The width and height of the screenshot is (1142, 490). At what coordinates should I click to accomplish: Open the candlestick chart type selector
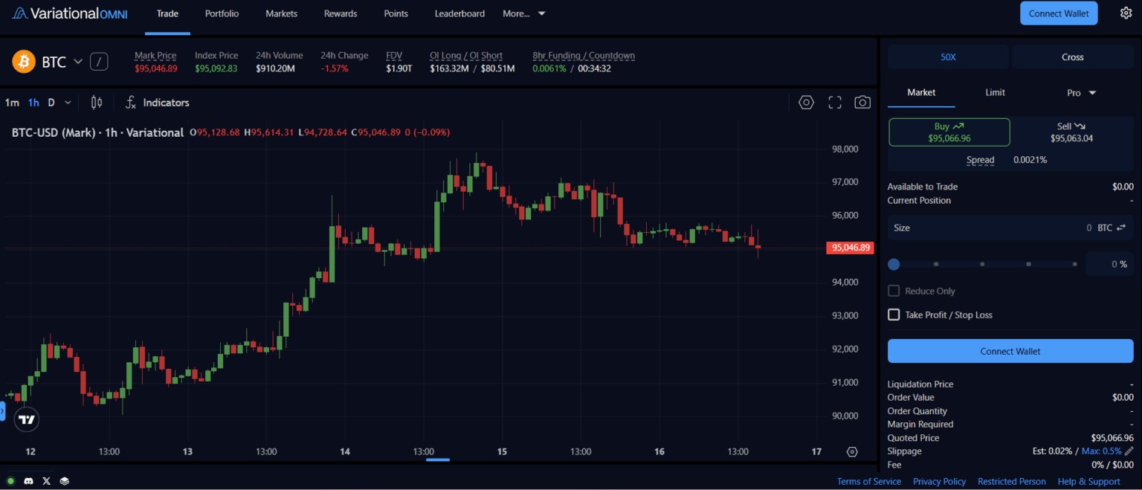[x=97, y=103]
